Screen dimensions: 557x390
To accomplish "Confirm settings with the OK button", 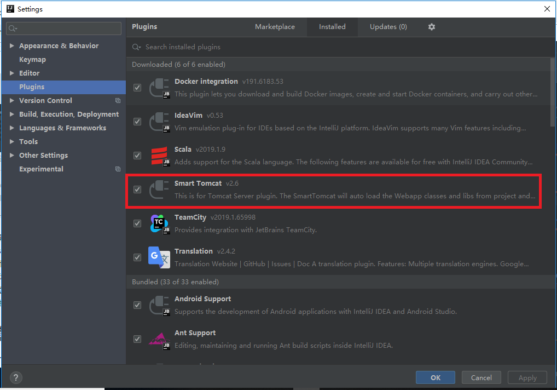I will pyautogui.click(x=435, y=377).
